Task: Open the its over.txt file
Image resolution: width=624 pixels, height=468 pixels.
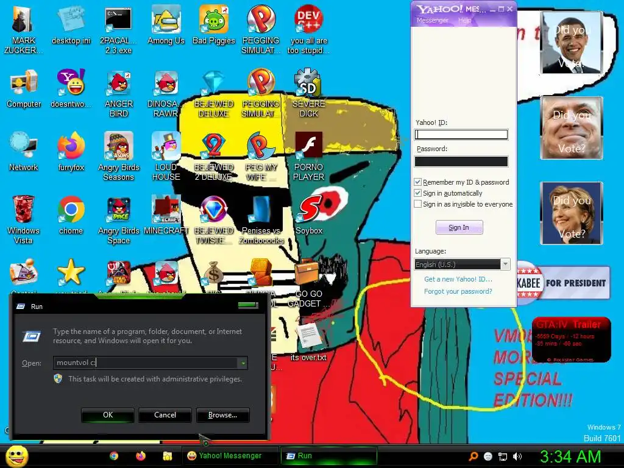Action: [x=308, y=342]
